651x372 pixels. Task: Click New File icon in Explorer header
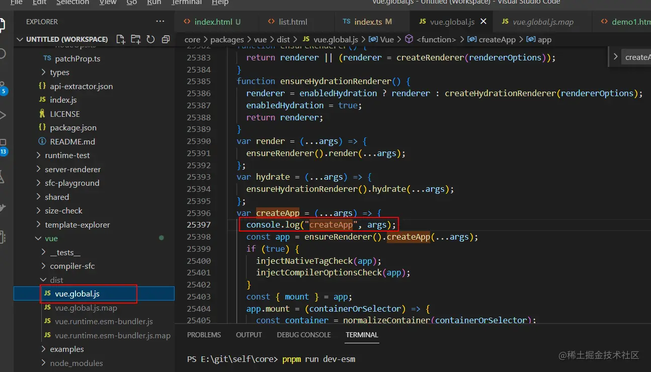coord(121,39)
